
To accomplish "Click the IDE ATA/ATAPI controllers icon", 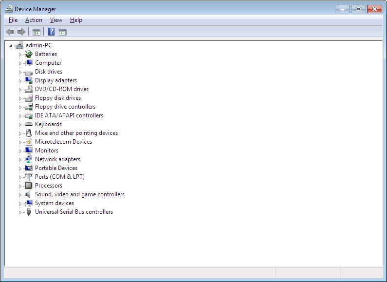I will [29, 116].
